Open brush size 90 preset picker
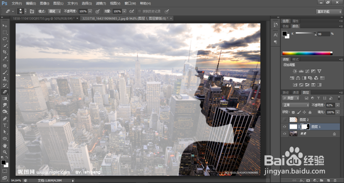The height and width of the screenshot is (183, 344). (x=25, y=11)
